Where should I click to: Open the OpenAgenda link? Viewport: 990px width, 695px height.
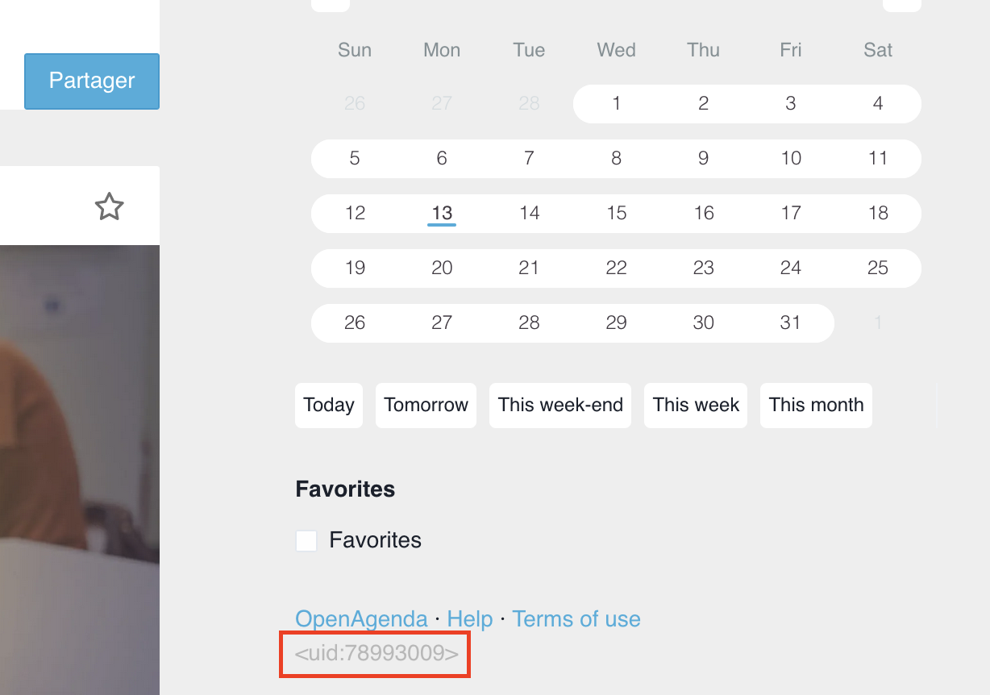coord(361,619)
